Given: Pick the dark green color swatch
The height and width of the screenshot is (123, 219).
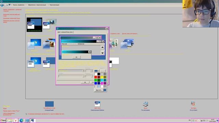Looking at the screenshot, I should [x=99, y=80].
